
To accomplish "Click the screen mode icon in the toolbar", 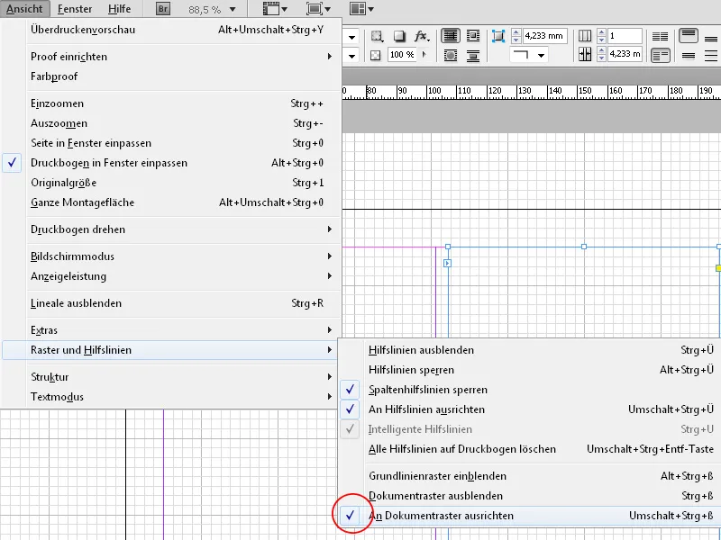I will 315,8.
